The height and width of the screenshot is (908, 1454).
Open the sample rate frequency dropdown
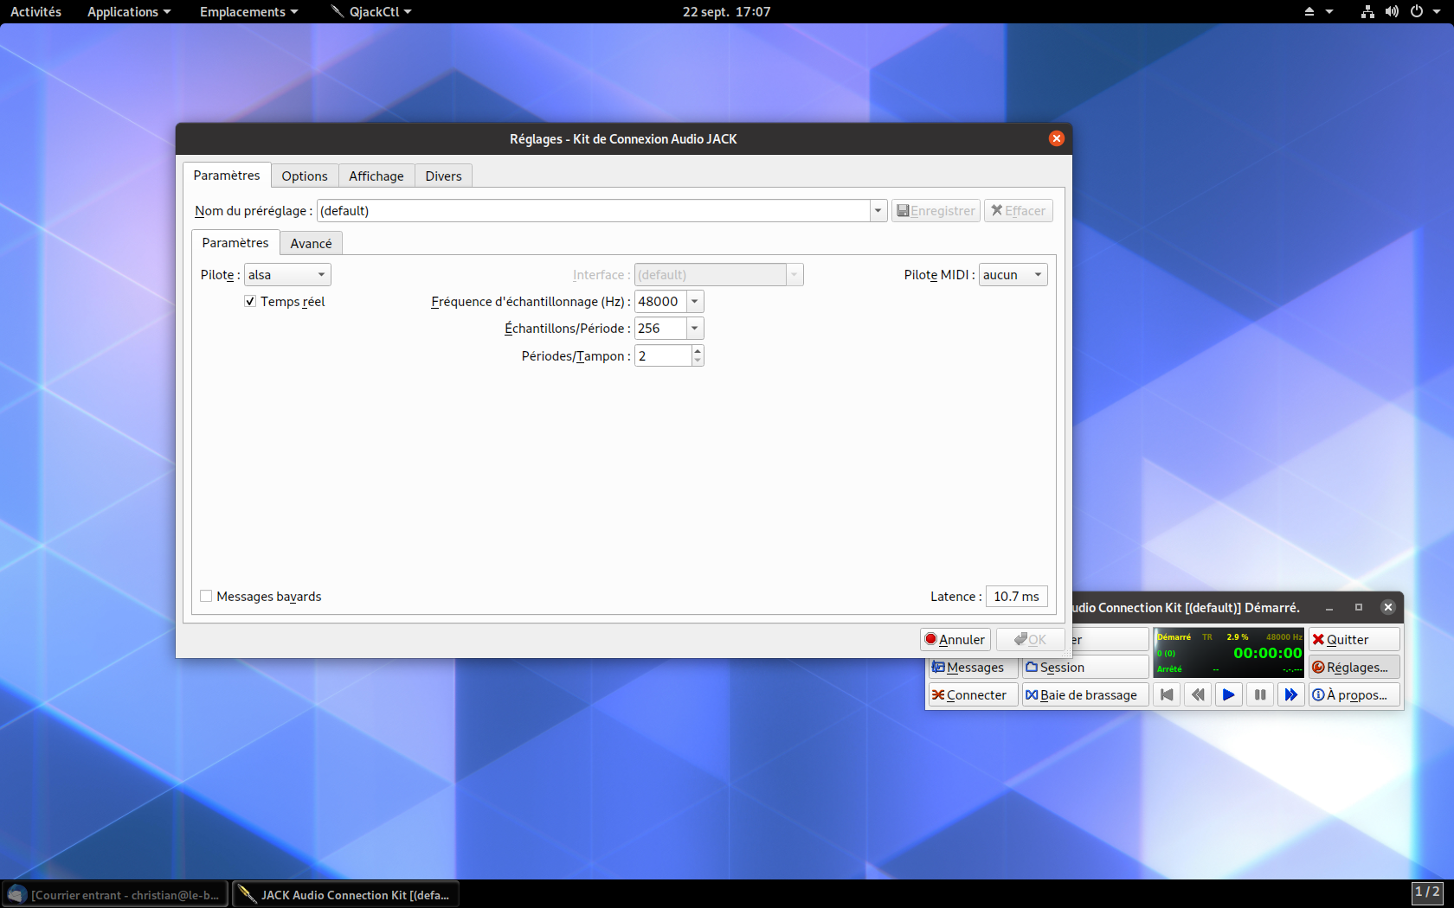(694, 301)
